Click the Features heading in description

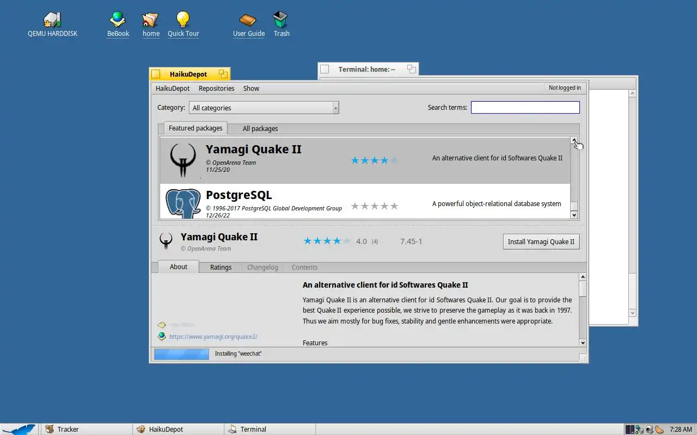(315, 343)
